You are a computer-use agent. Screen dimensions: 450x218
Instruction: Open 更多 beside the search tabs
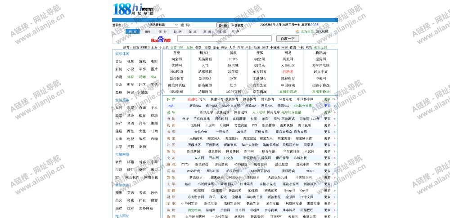[235, 31]
